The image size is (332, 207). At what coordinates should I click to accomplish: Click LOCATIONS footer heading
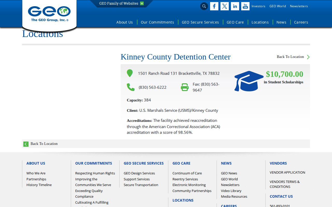click(x=183, y=200)
